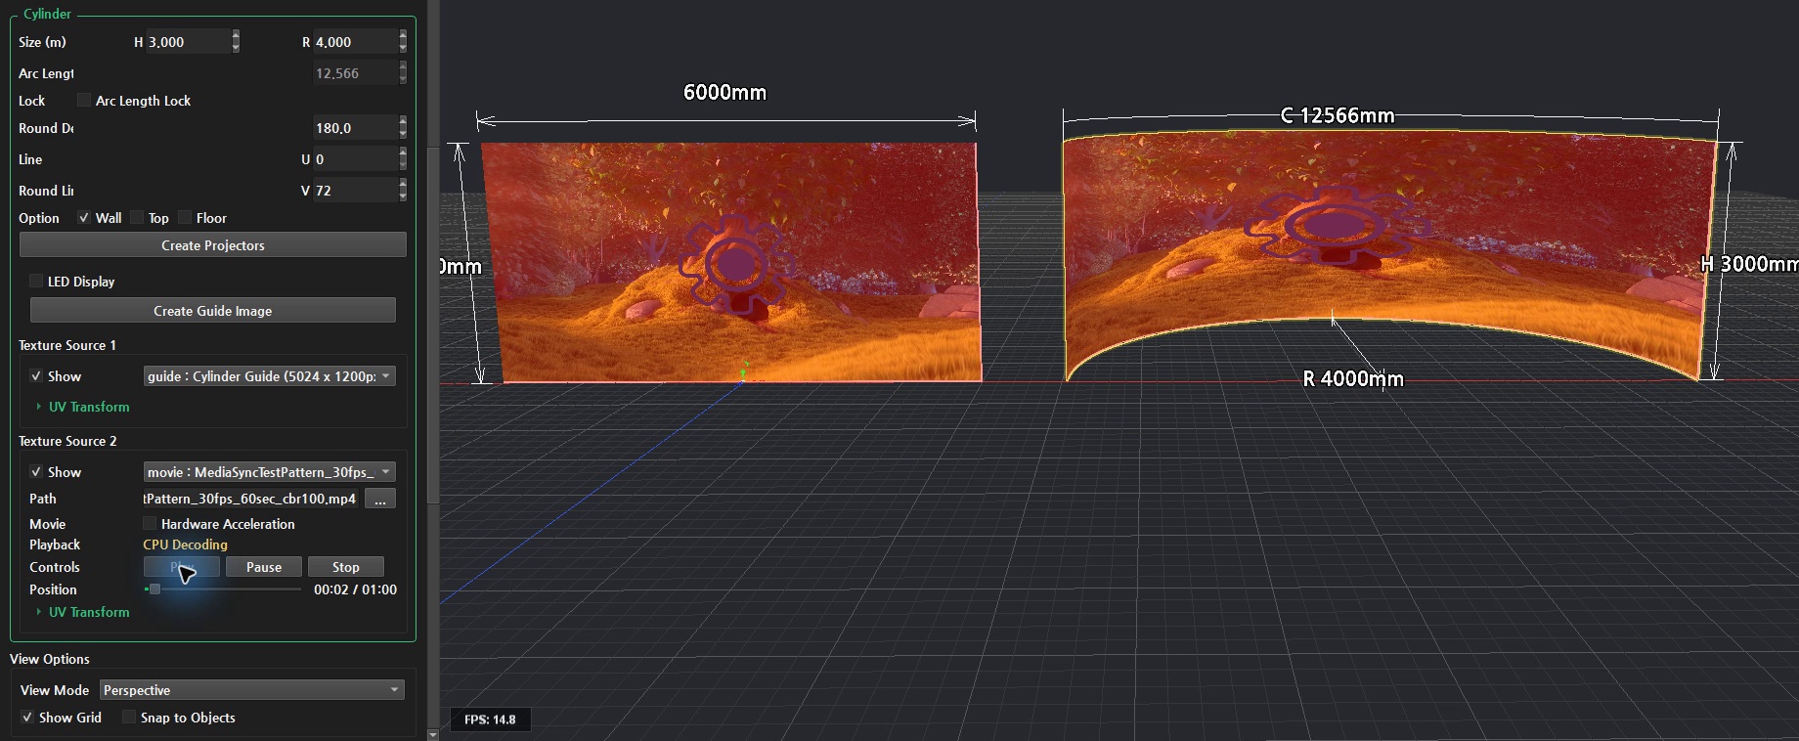Click the movie Position slider handle
The height and width of the screenshot is (741, 1799).
tap(154, 589)
